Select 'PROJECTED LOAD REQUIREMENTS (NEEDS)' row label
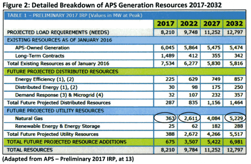 (58, 32)
